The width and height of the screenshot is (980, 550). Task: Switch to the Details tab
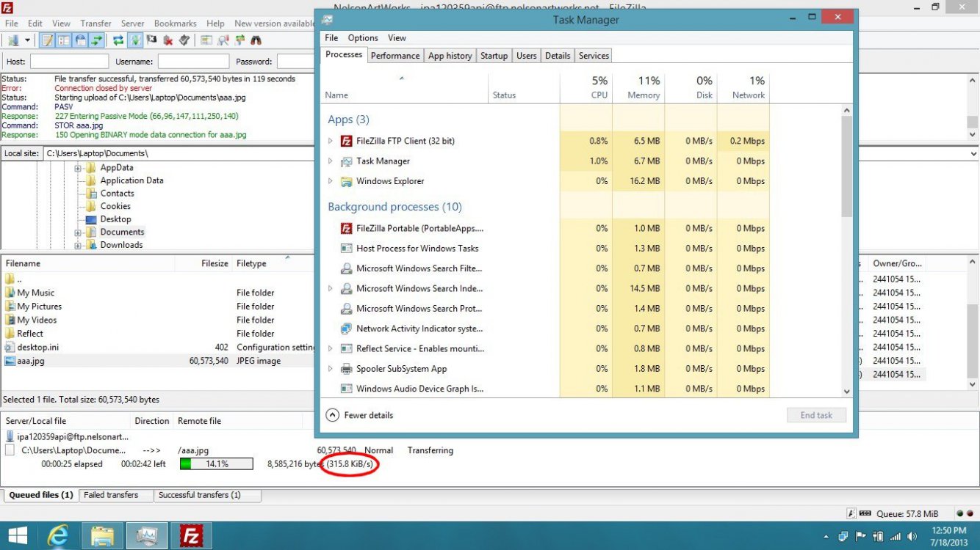[x=558, y=56]
